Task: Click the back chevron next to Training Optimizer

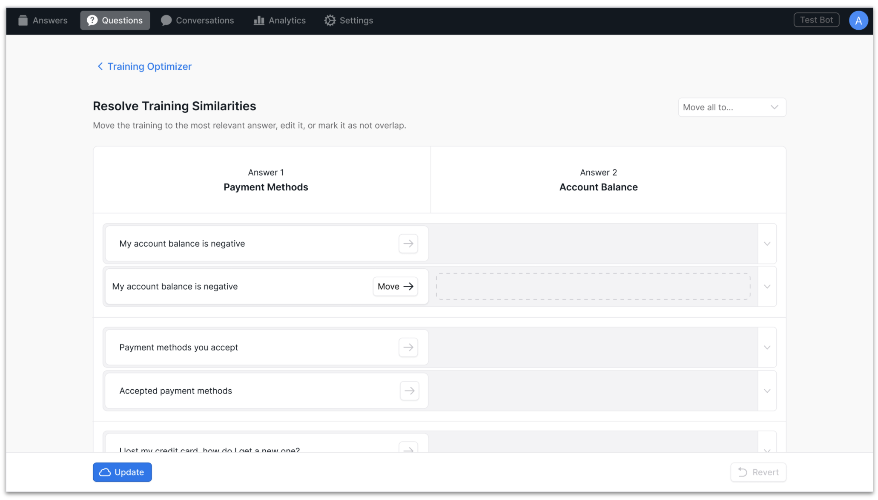Action: [x=100, y=66]
